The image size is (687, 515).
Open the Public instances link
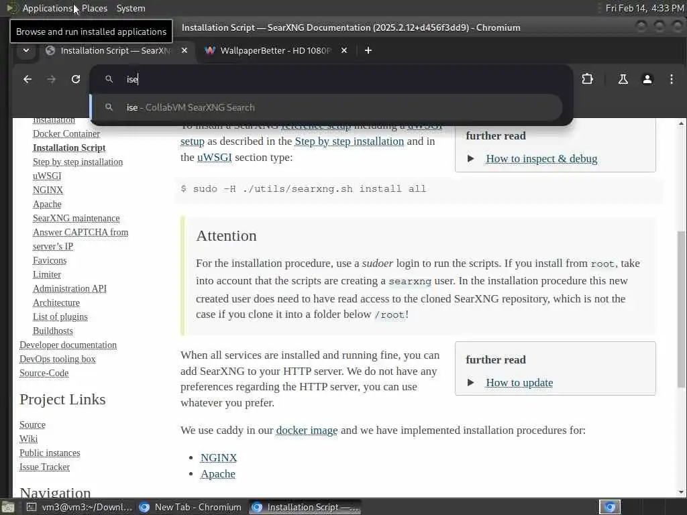[x=50, y=453]
